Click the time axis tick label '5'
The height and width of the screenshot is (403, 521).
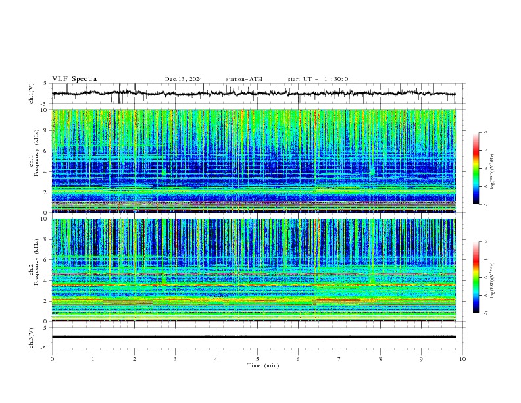(257, 359)
